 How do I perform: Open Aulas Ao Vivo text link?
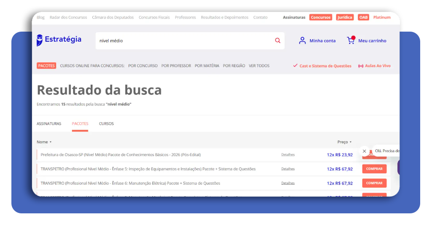378,66
